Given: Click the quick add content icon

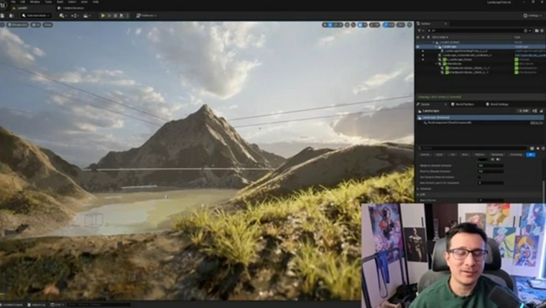Looking at the screenshot, I should click(x=63, y=15).
